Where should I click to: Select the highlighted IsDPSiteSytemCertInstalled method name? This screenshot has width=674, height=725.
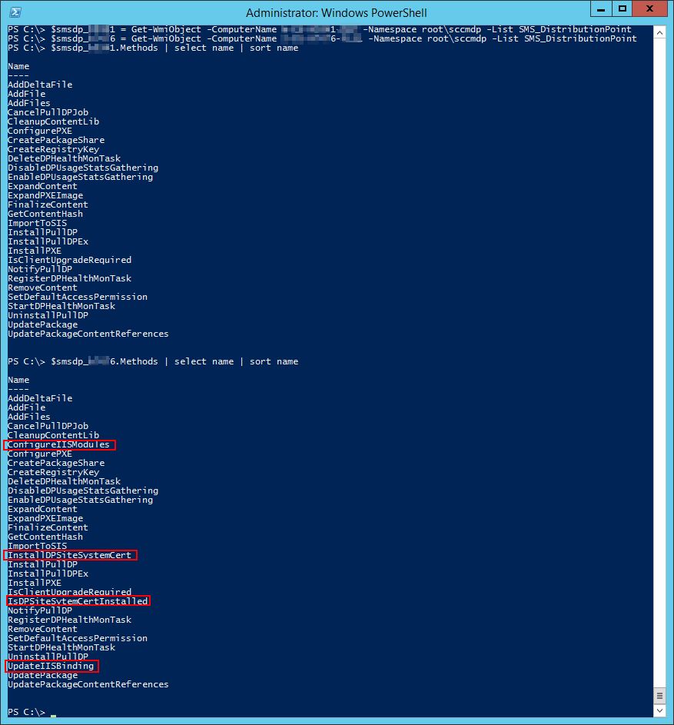click(x=76, y=600)
